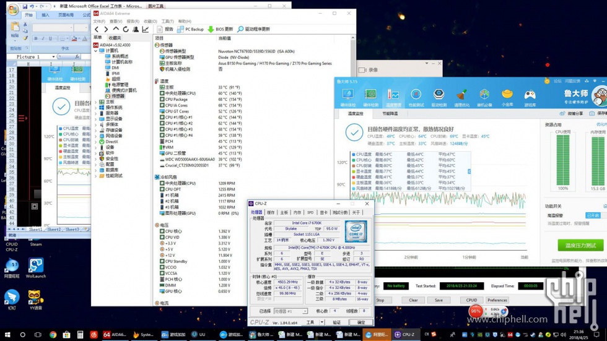Switch to 缓存 tab in CPU-Z
Viewport: 607px width, 341px height.
pos(271,213)
